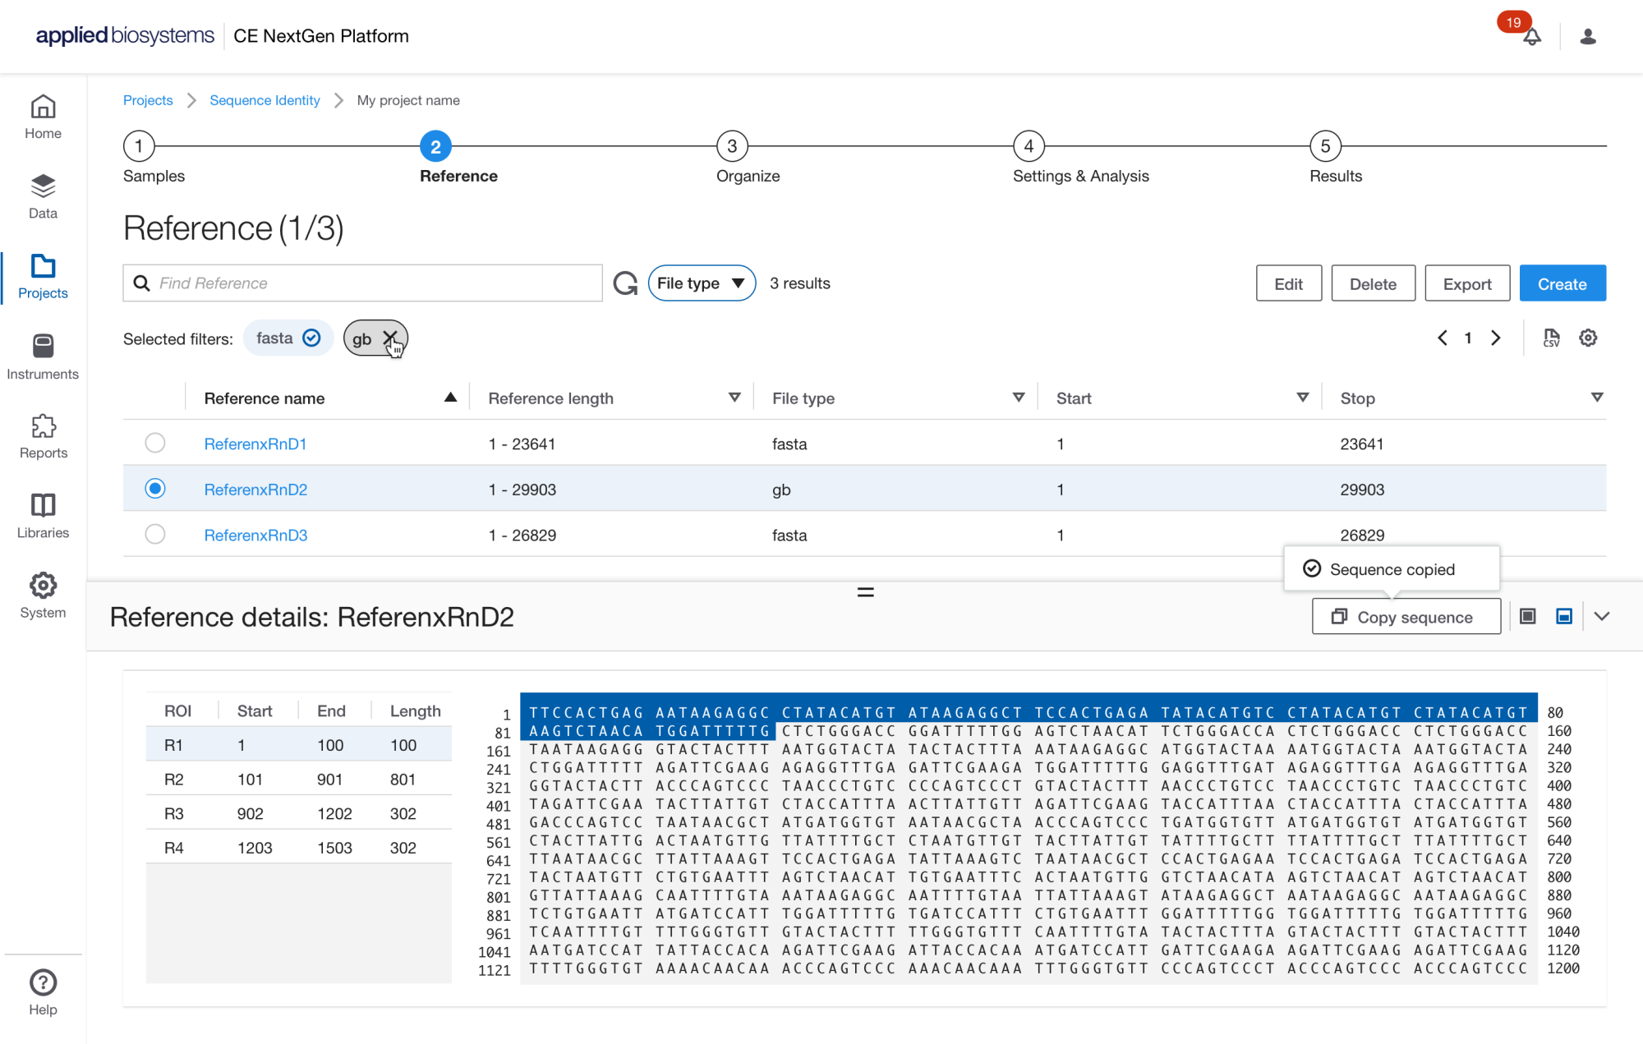Viewport: 1643px width, 1044px height.
Task: Open table settings gear icon
Action: pos(1588,338)
